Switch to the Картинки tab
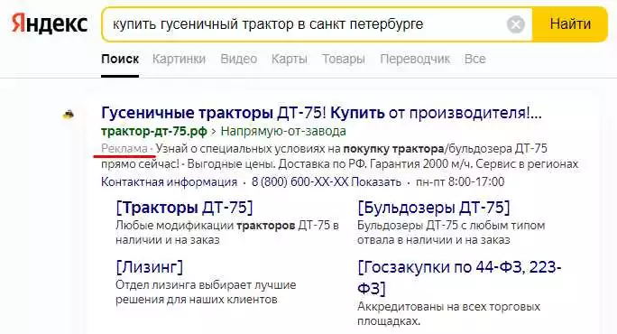The width and height of the screenshot is (617, 334). coord(179,59)
